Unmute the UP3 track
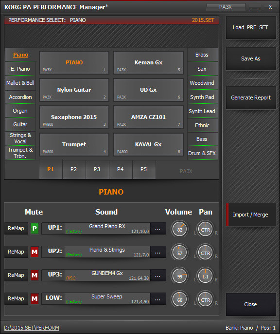Viewport: 280px width, 334px height. [x=35, y=275]
